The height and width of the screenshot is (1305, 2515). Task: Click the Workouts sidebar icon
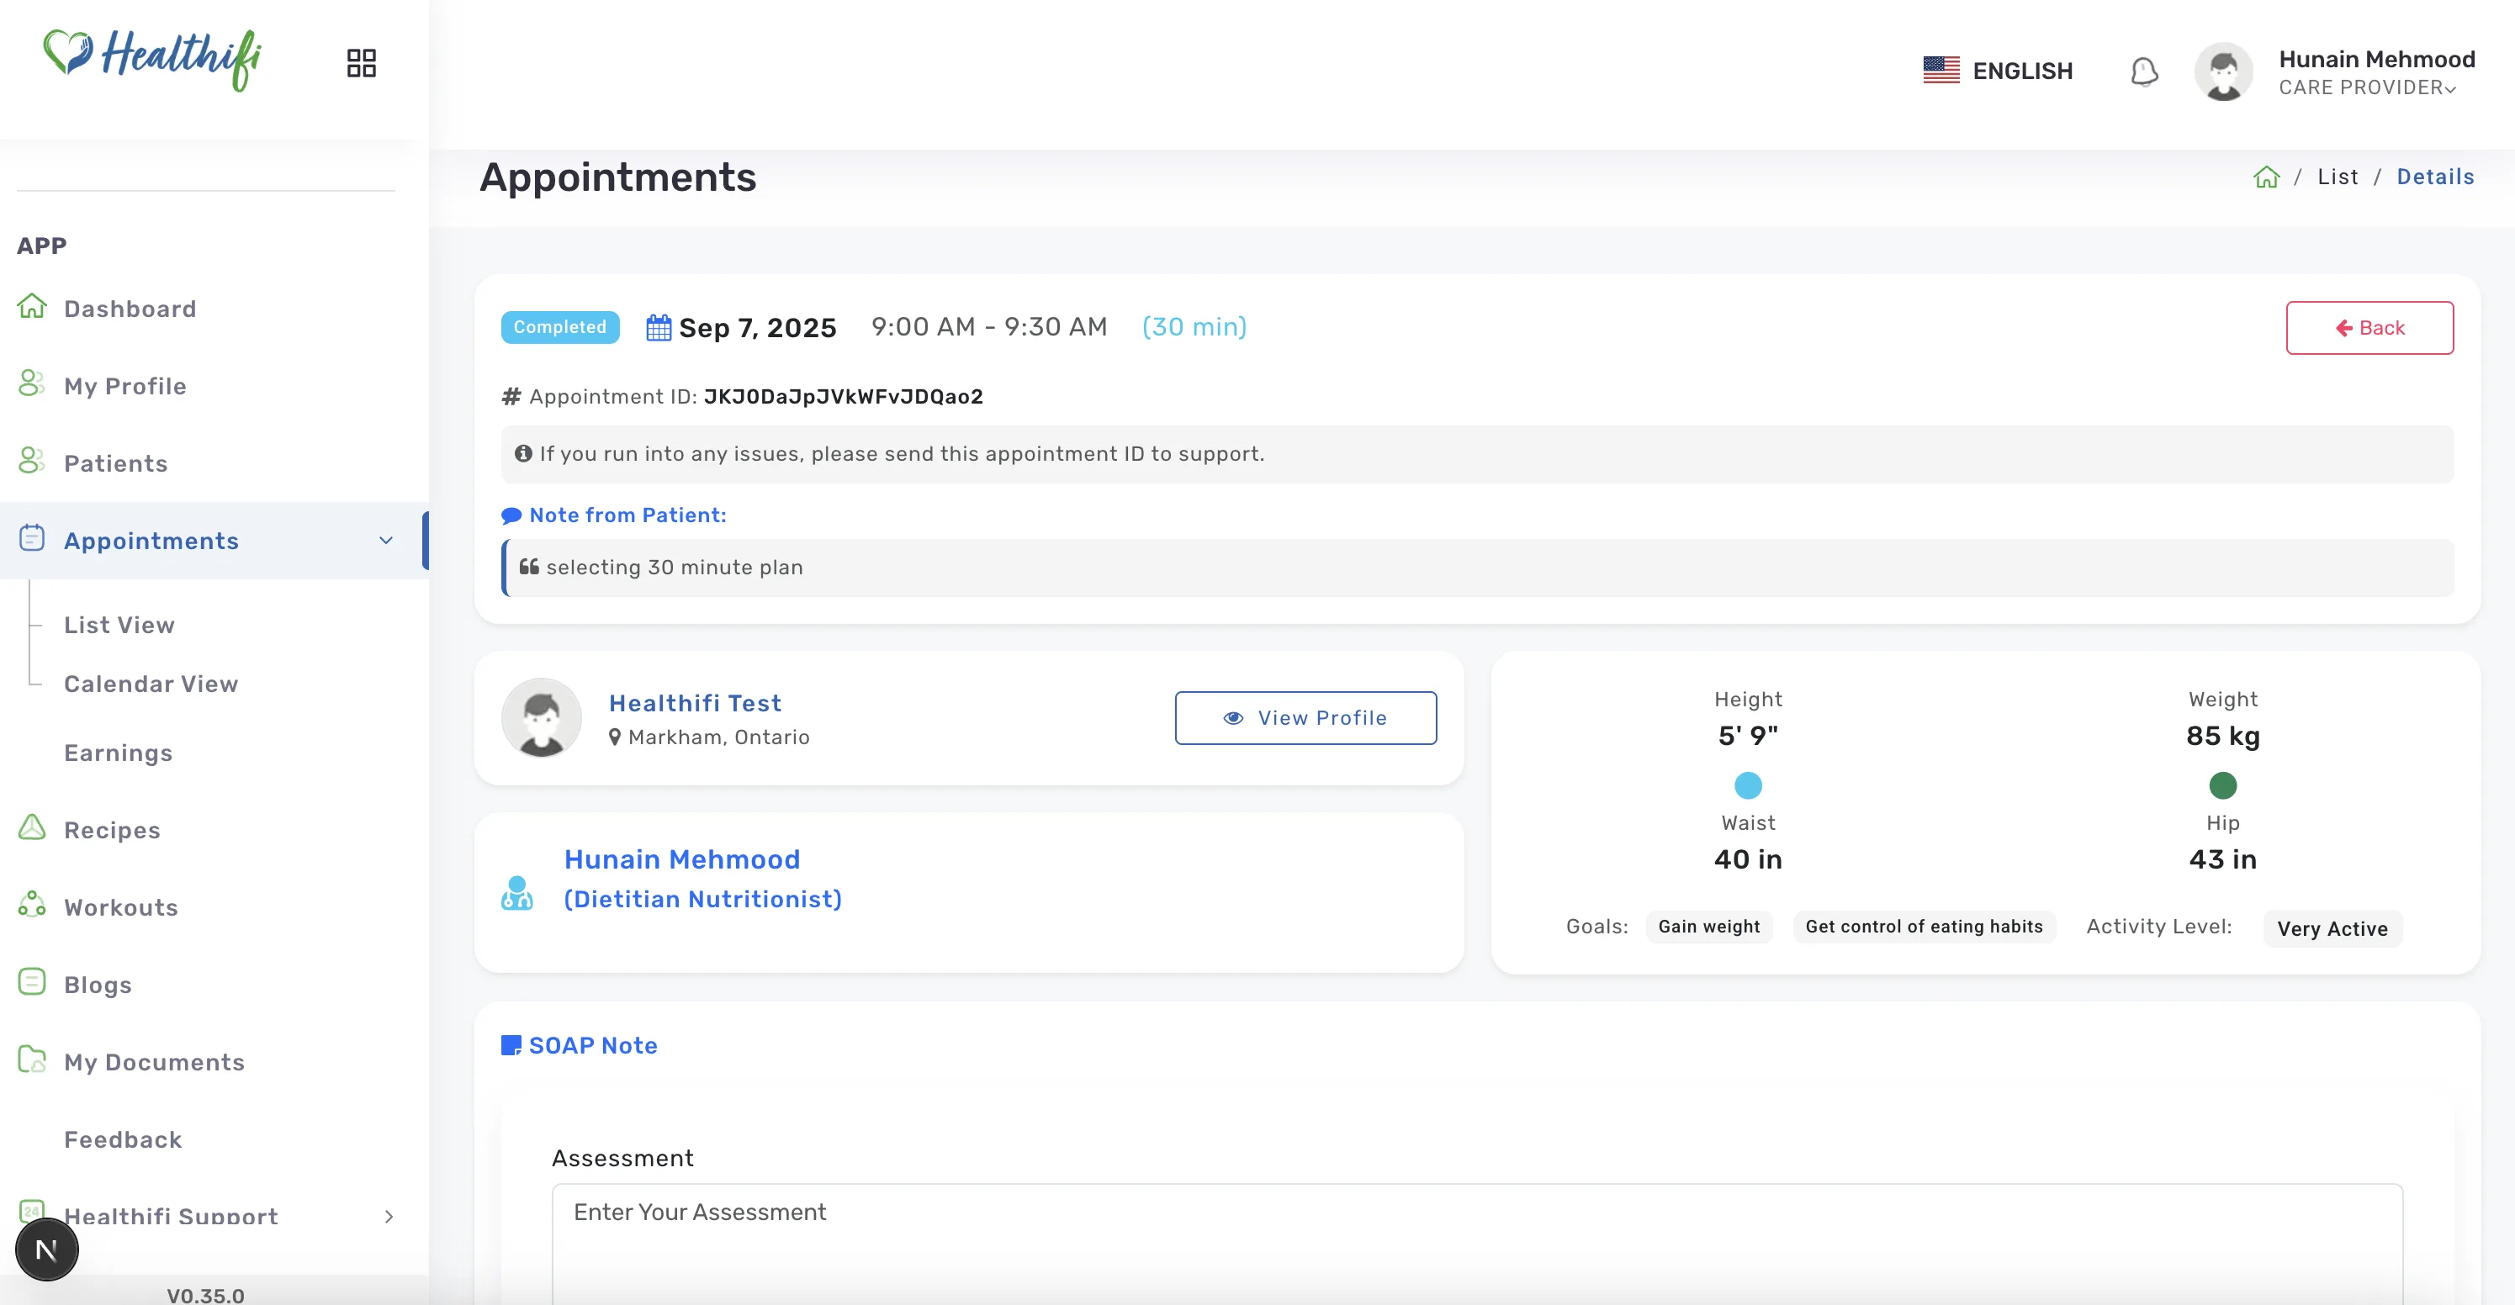(32, 905)
